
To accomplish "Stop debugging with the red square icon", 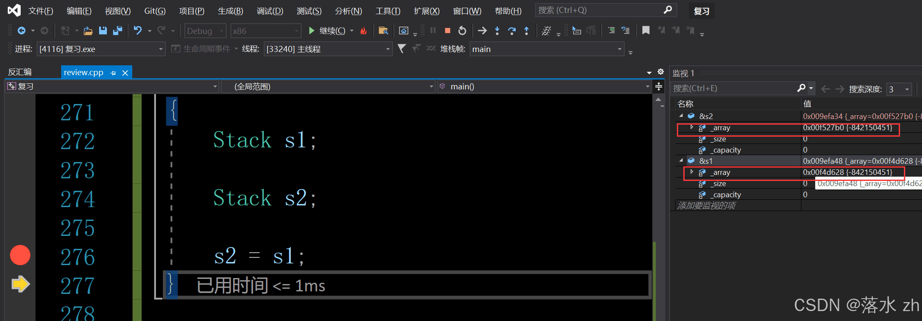I will [448, 31].
